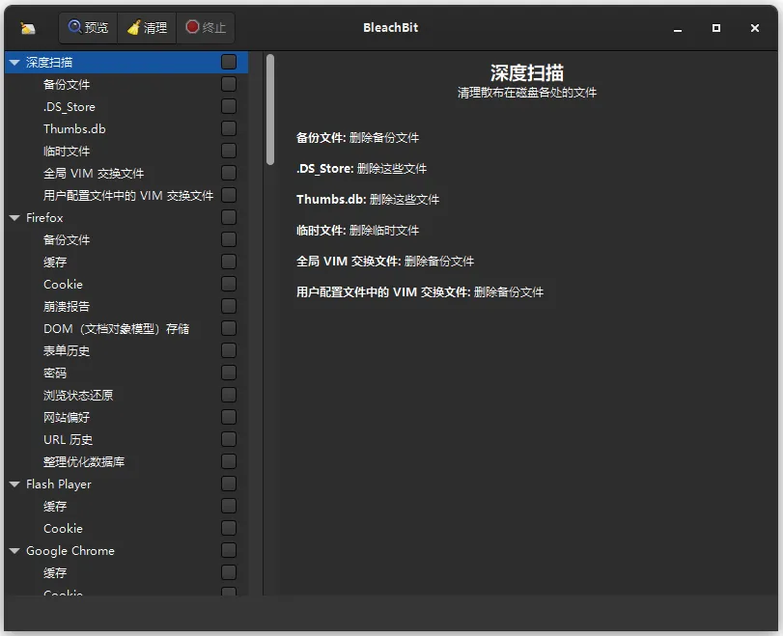
Task: Select the 崩溃报告 tree row
Action: [x=126, y=307]
